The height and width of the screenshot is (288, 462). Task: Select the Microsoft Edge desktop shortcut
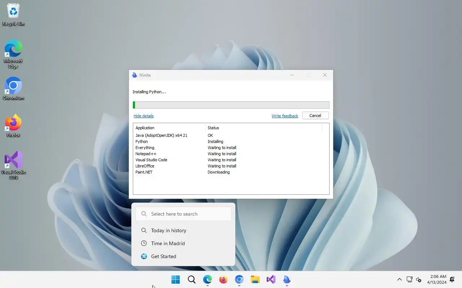point(13,54)
